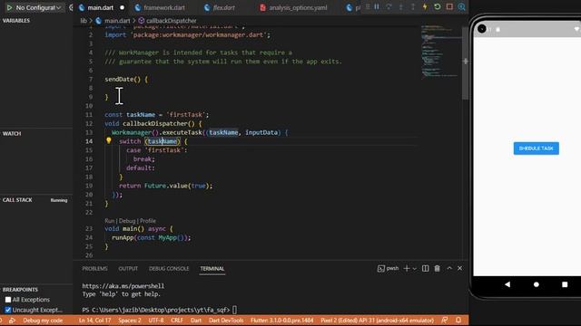Collapse the VARIABLES section
Image resolution: width=581 pixels, height=326 pixels.
pos(16,21)
